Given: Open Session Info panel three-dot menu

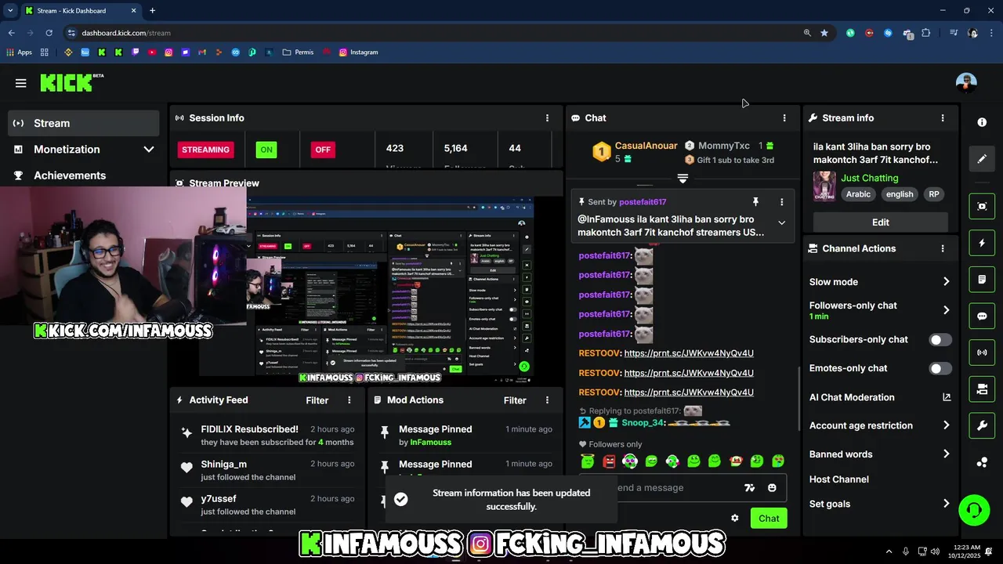Looking at the screenshot, I should 547,117.
